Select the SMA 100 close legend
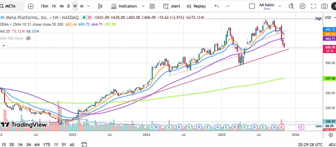Image resolution: width=336 pixels, height=147 pixels. click(x=11, y=38)
